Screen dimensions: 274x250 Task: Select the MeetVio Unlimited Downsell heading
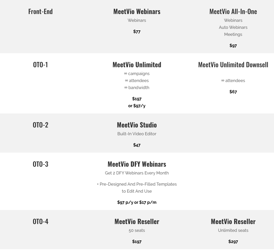233,65
